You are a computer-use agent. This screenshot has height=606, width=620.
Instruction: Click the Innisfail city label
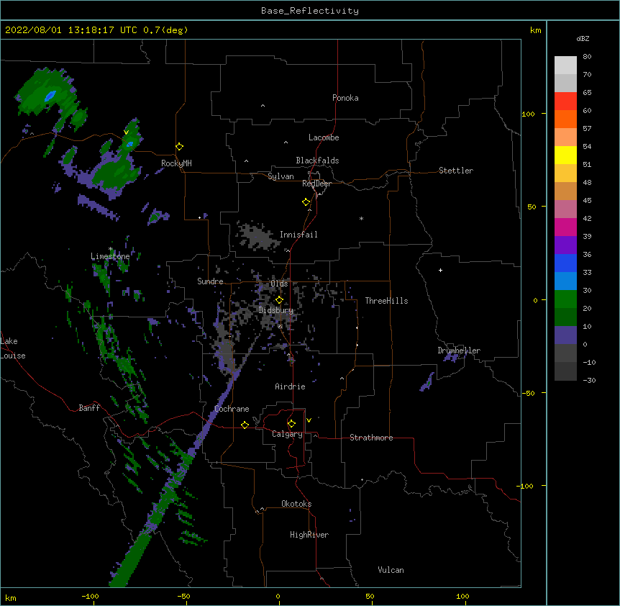298,235
